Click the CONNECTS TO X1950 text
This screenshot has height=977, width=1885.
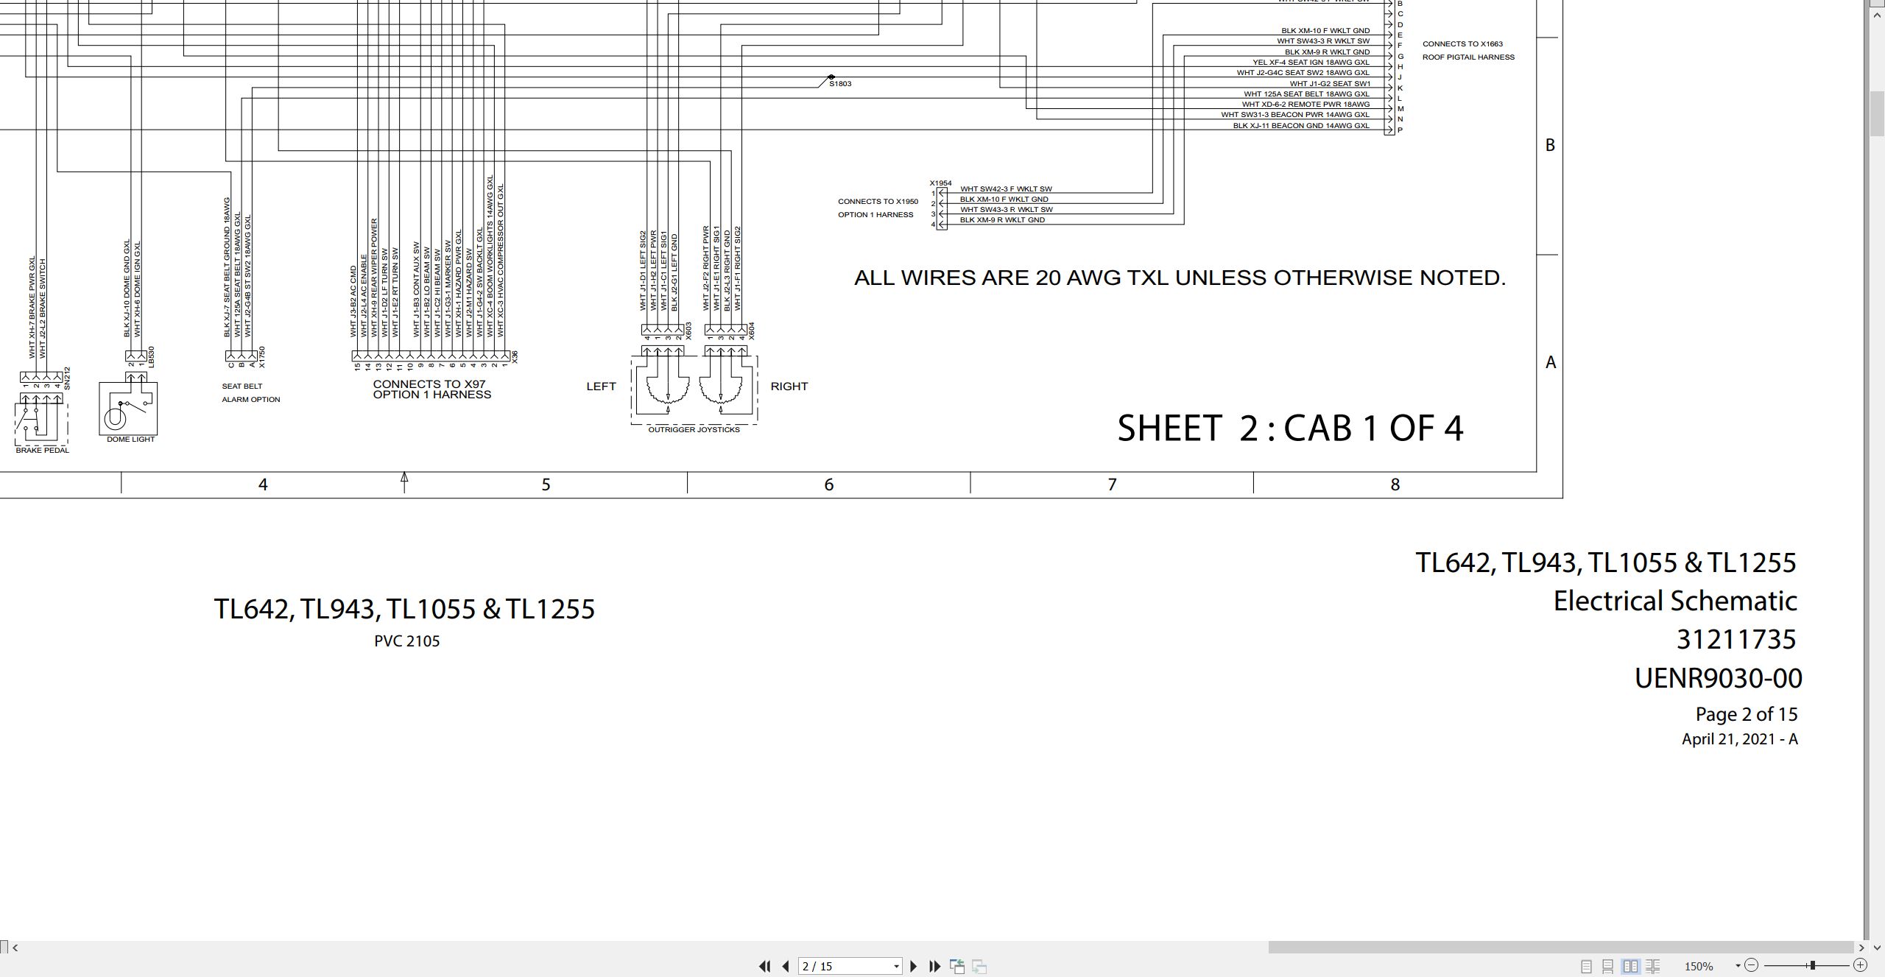[x=878, y=201]
